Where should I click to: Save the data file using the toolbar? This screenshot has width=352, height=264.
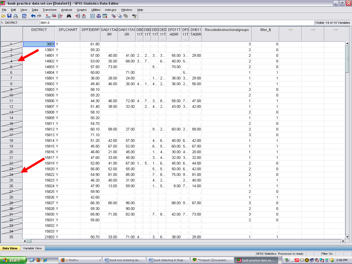click(x=10, y=16)
